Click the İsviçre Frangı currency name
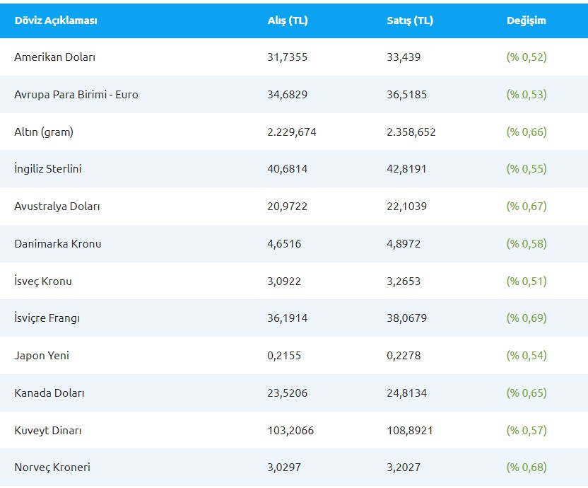Viewport: 588px width, 488px height. [x=47, y=318]
